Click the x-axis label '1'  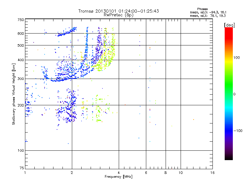[x=25, y=173]
